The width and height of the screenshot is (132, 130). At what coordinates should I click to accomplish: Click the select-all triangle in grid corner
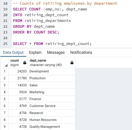tap(6, 65)
